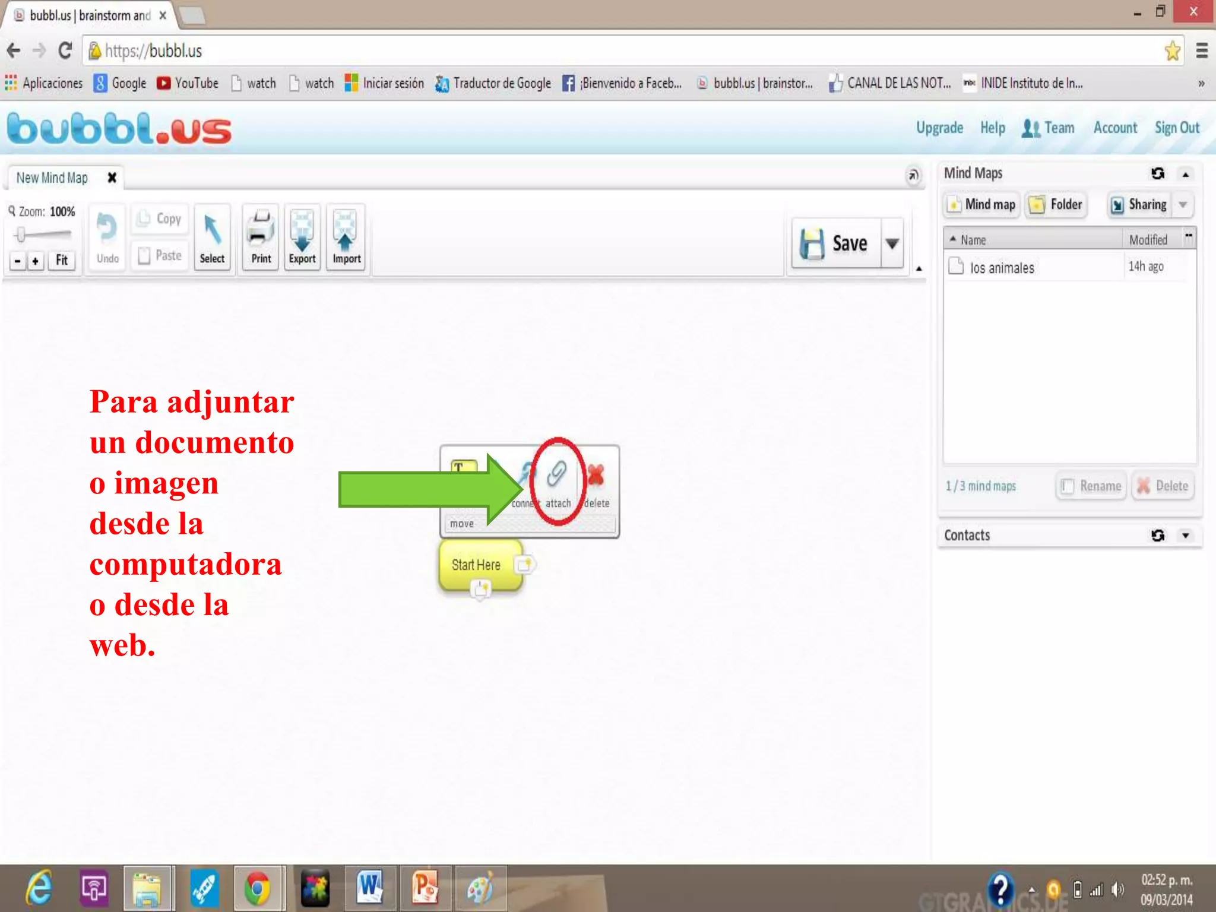Open the Chrome menu icon
This screenshot has height=912, width=1216.
tap(1202, 51)
